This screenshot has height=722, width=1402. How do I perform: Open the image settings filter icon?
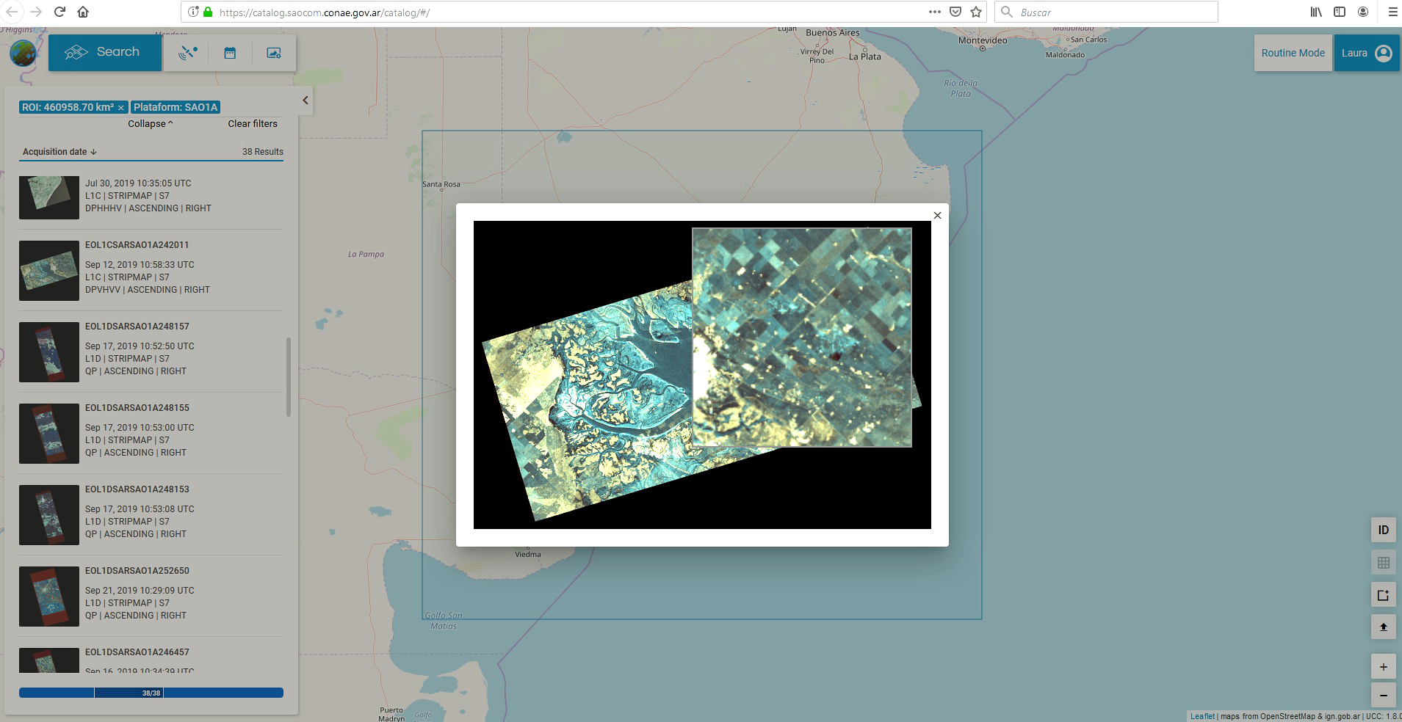click(x=274, y=53)
